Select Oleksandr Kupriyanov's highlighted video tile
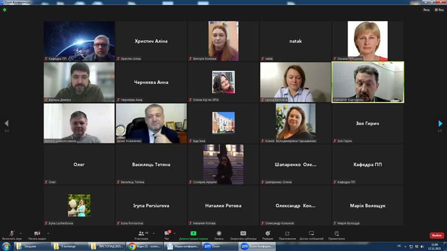Viewport: 447px width, 251px height. (368, 82)
